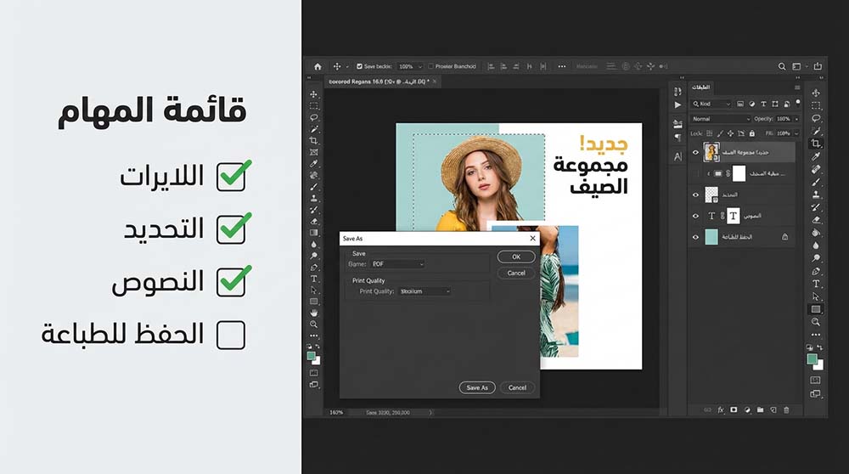
Task: Open the Paragraph panel icon
Action: (x=678, y=138)
